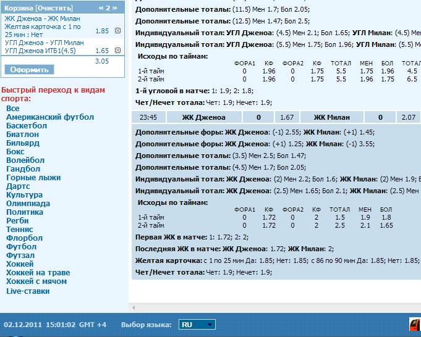Image resolution: width=421 pixels, height=337 pixels.
Task: Select first corner team 1 odds 1.9
Action: (x=224, y=91)
